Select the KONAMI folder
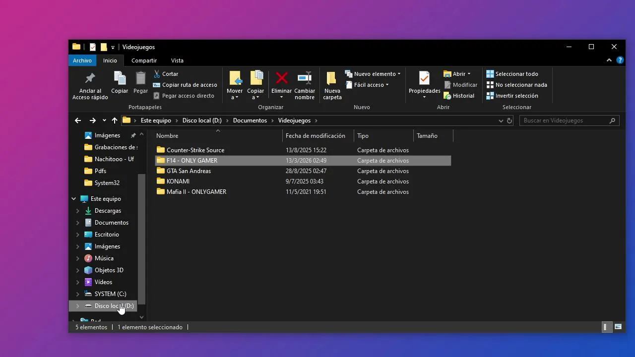The height and width of the screenshot is (357, 635). (x=303, y=181)
